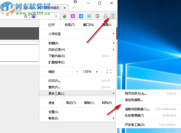Open a new tab with plus button
This screenshot has height=133, width=181.
pos(74,8)
